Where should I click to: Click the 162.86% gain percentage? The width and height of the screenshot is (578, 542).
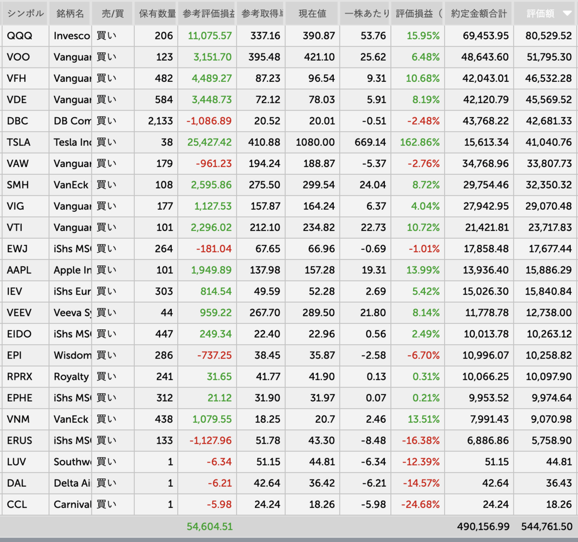pyautogui.click(x=420, y=142)
